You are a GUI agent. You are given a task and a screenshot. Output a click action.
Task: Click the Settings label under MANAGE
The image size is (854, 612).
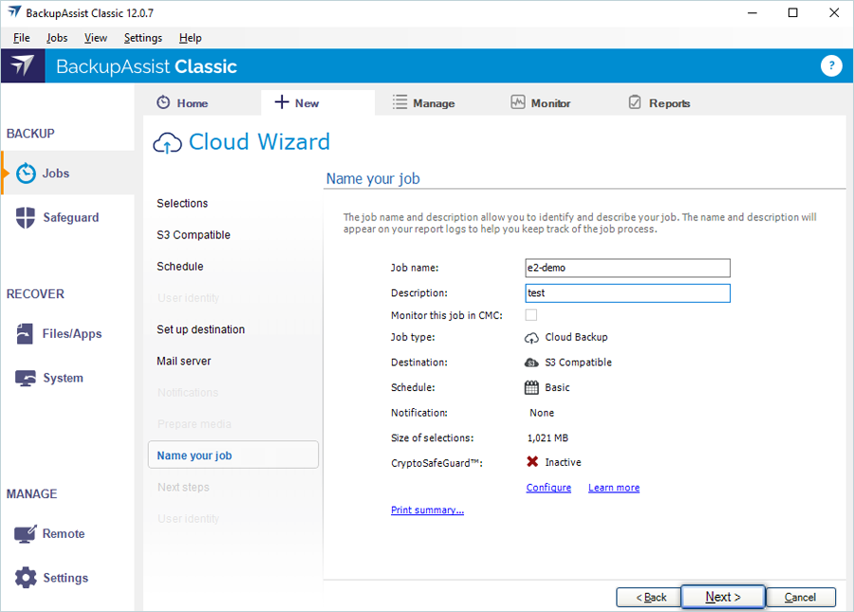point(65,578)
